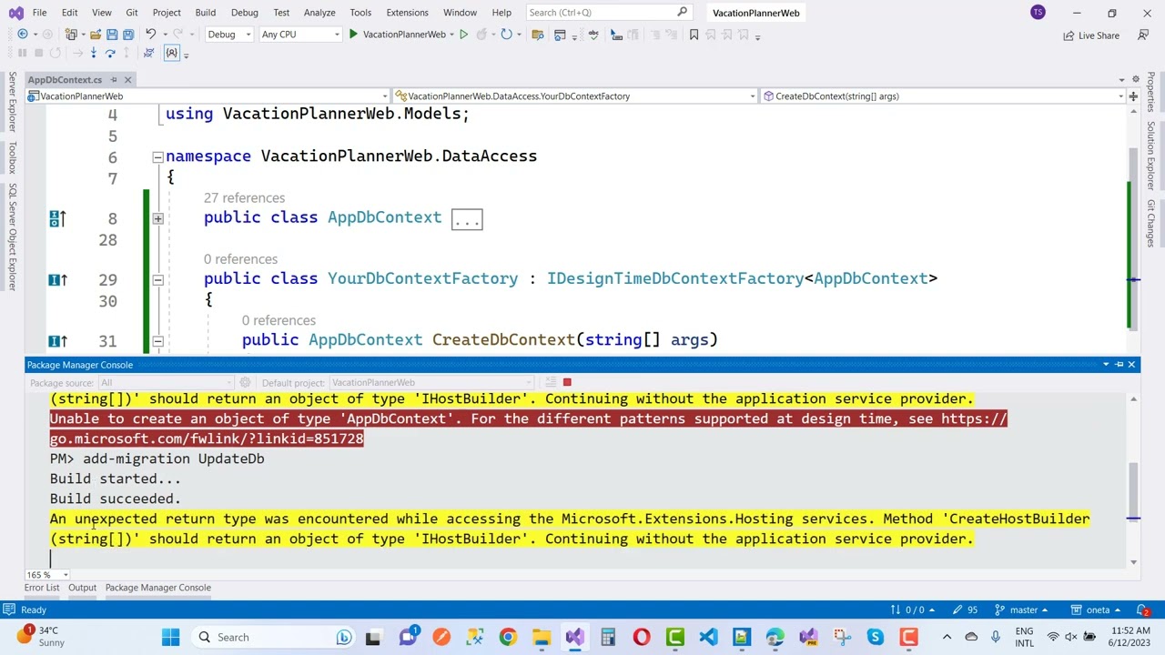Click the Live Share button
The height and width of the screenshot is (655, 1165).
click(1091, 35)
